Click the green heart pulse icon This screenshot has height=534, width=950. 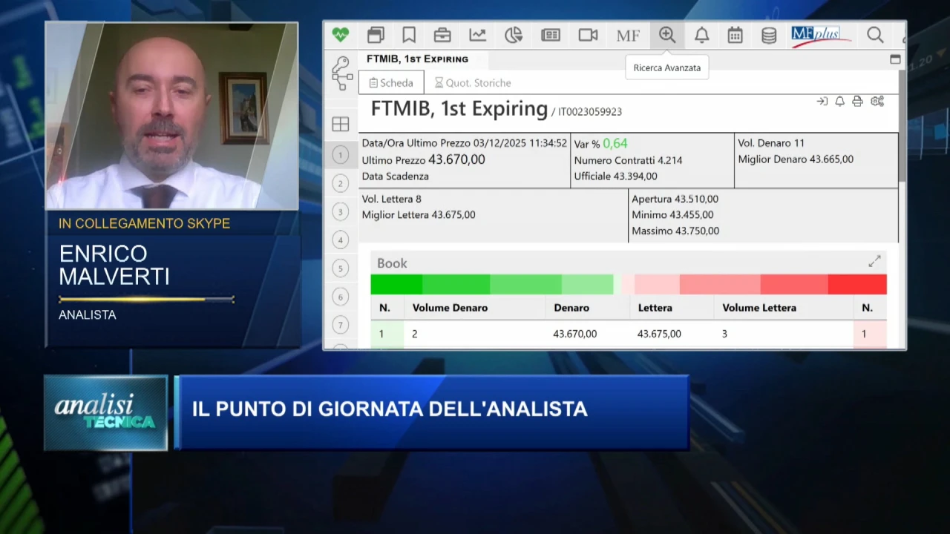point(340,35)
